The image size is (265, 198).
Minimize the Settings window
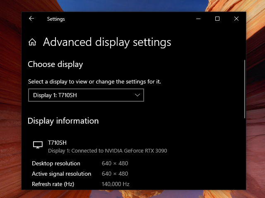(198, 19)
